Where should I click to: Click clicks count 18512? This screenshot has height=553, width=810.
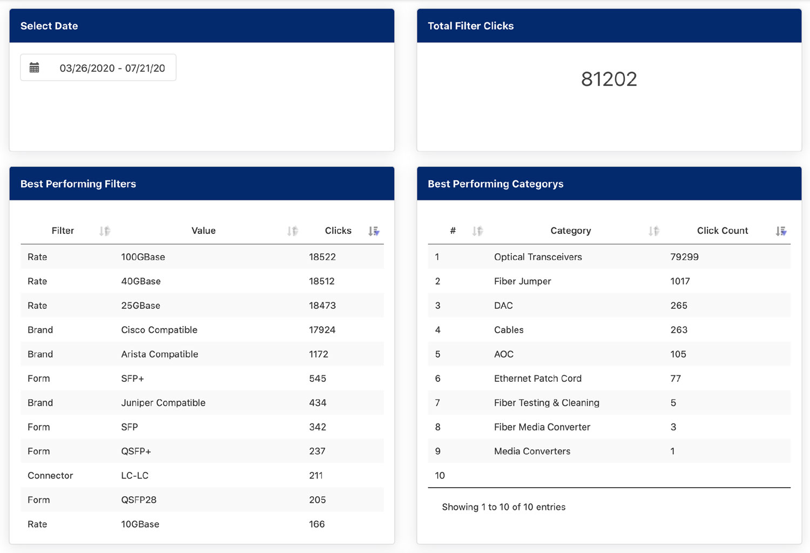point(322,281)
